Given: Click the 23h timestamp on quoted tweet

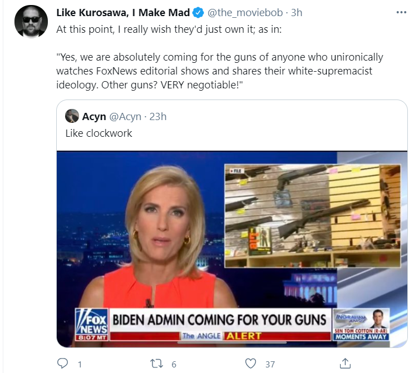Looking at the screenshot, I should point(158,116).
